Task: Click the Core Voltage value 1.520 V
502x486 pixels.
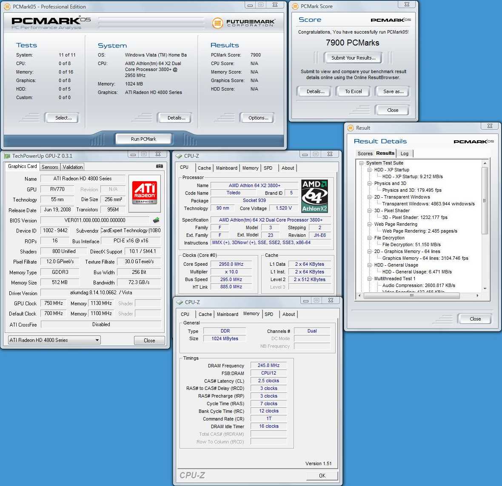Action: pos(284,208)
